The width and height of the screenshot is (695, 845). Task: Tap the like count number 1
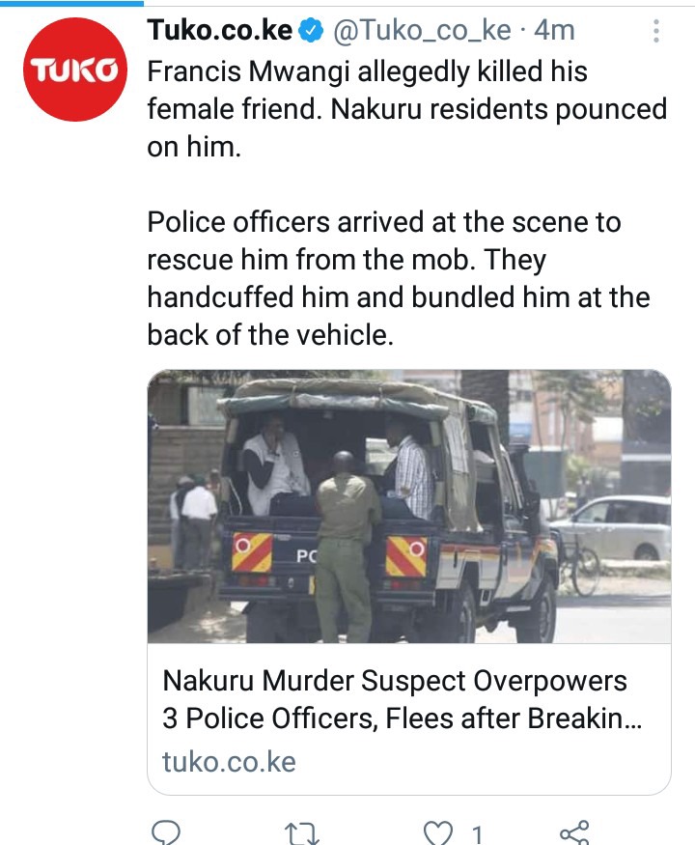(x=477, y=834)
